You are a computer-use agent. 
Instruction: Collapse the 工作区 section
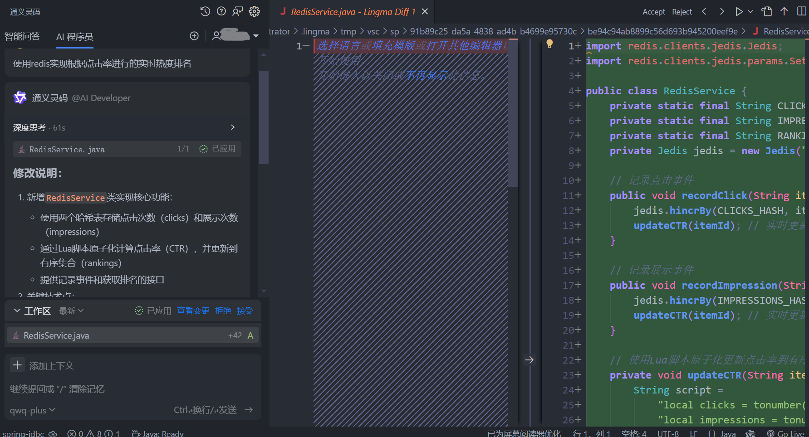(17, 311)
